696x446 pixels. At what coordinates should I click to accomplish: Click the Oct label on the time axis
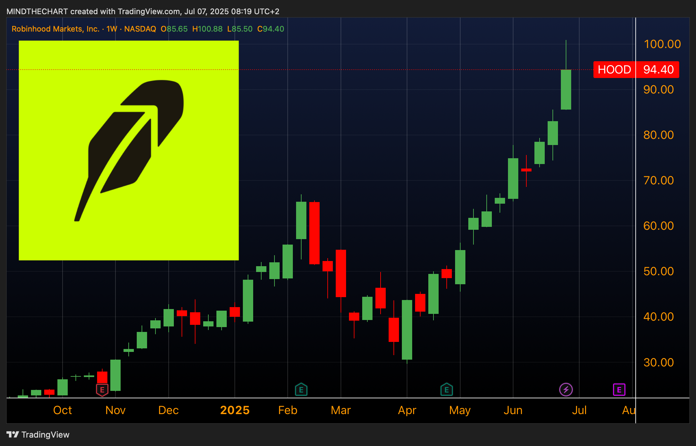[x=63, y=410]
